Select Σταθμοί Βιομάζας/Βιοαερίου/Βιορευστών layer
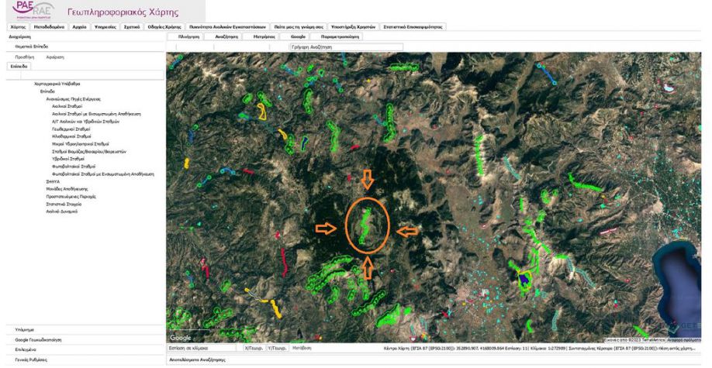712x368 pixels. [89, 152]
